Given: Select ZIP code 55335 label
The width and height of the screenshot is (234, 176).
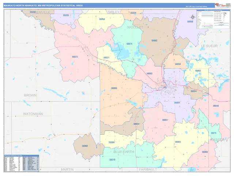Looking at the screenshot, I should coord(66,15).
